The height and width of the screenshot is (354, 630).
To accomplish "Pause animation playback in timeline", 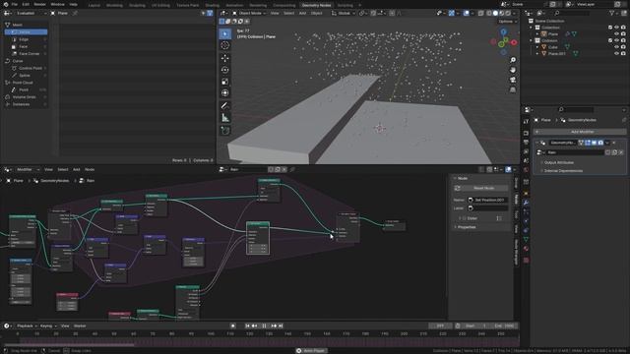I will 264,325.
